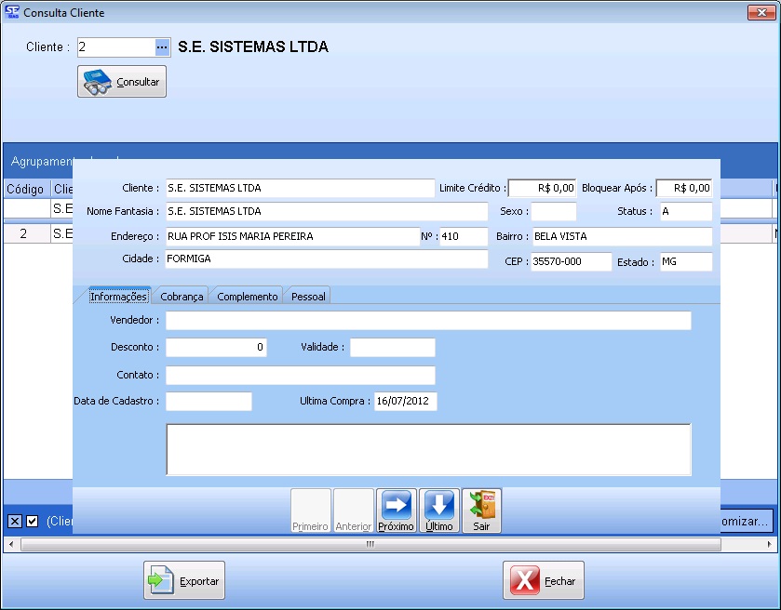Click the X filter-clear box in the grid footer
This screenshot has height=610, width=781.
[x=15, y=521]
